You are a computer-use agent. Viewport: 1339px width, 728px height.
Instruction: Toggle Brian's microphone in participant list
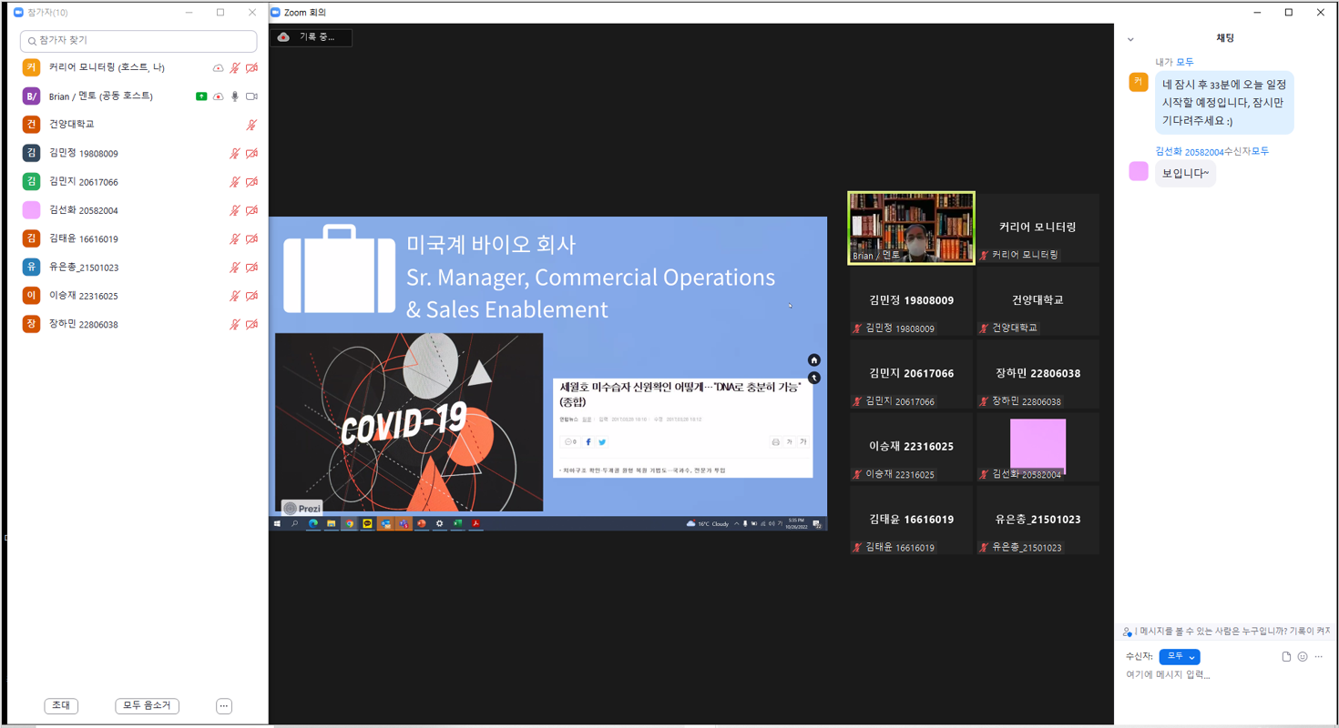pyautogui.click(x=235, y=96)
